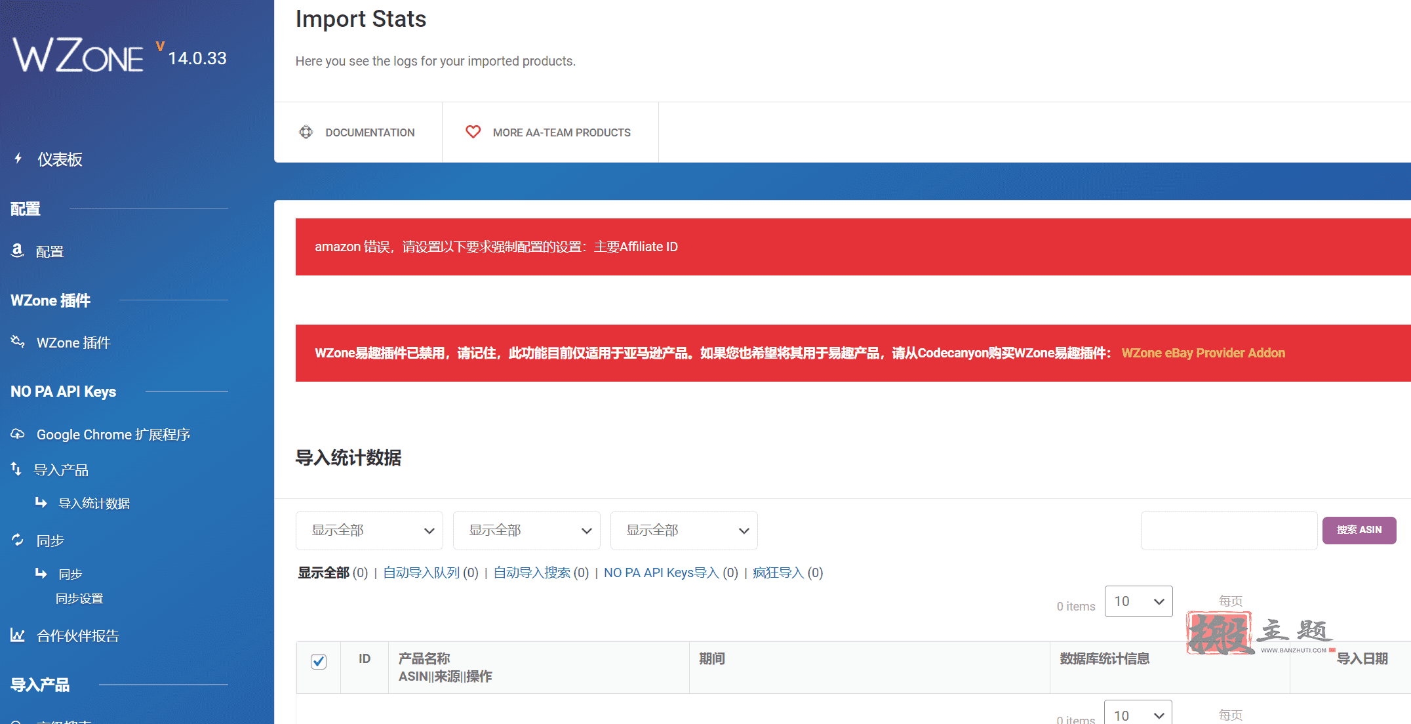Click the 导入统计数据 section heading

click(x=348, y=458)
